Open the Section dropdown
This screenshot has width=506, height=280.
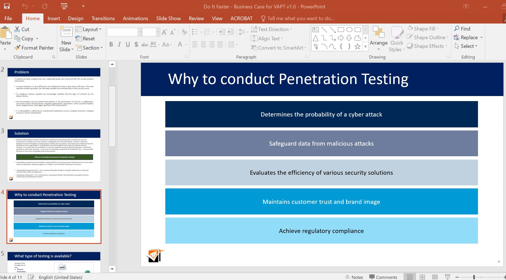pos(89,48)
